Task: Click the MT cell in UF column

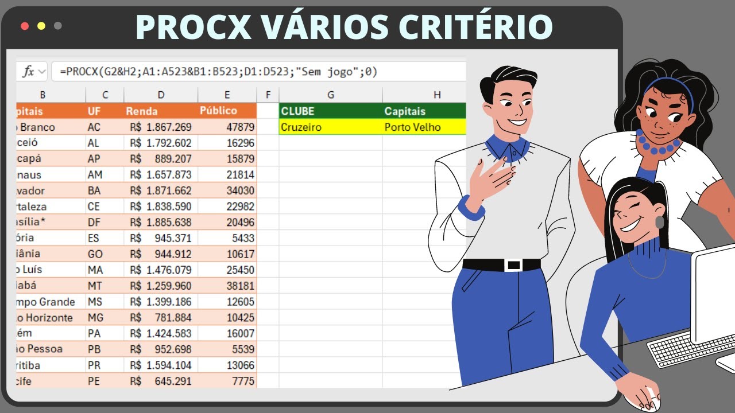Action: (x=105, y=286)
